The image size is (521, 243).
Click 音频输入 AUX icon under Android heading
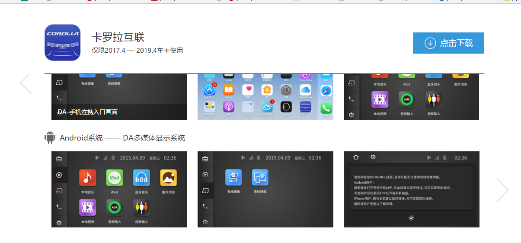115,208
